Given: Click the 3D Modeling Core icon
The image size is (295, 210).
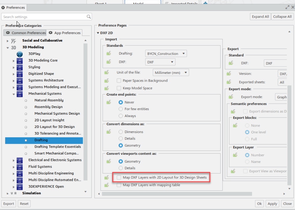Looking at the screenshot, I should [20, 61].
